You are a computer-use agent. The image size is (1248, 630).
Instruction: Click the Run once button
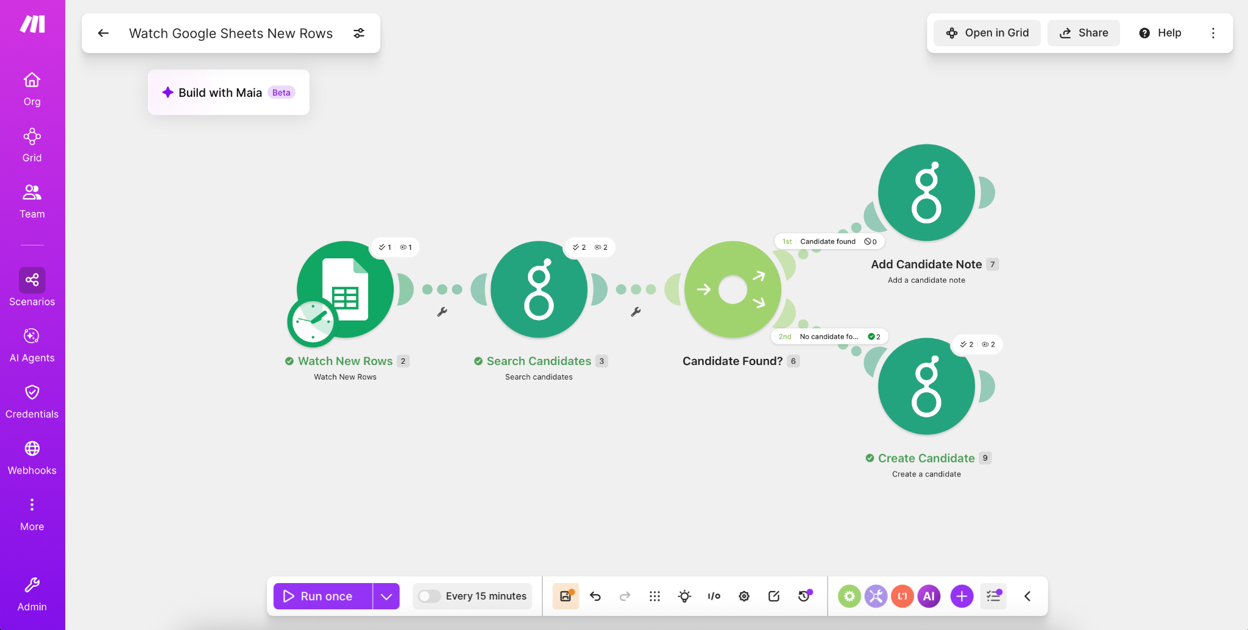323,596
